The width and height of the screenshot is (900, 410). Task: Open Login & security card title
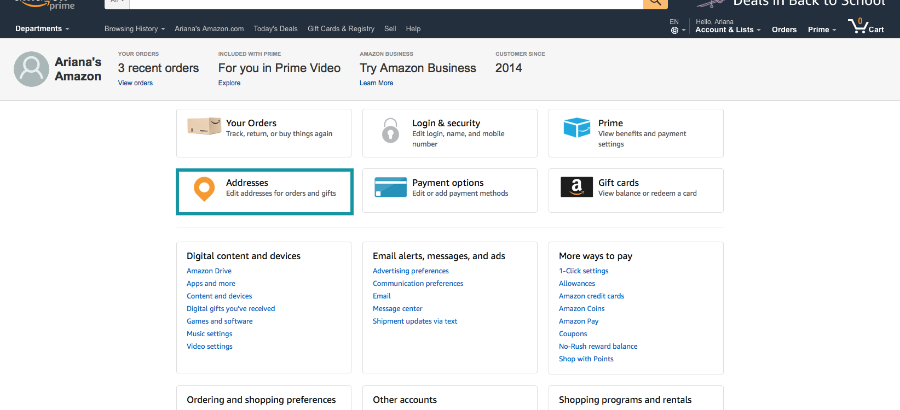[x=446, y=123]
